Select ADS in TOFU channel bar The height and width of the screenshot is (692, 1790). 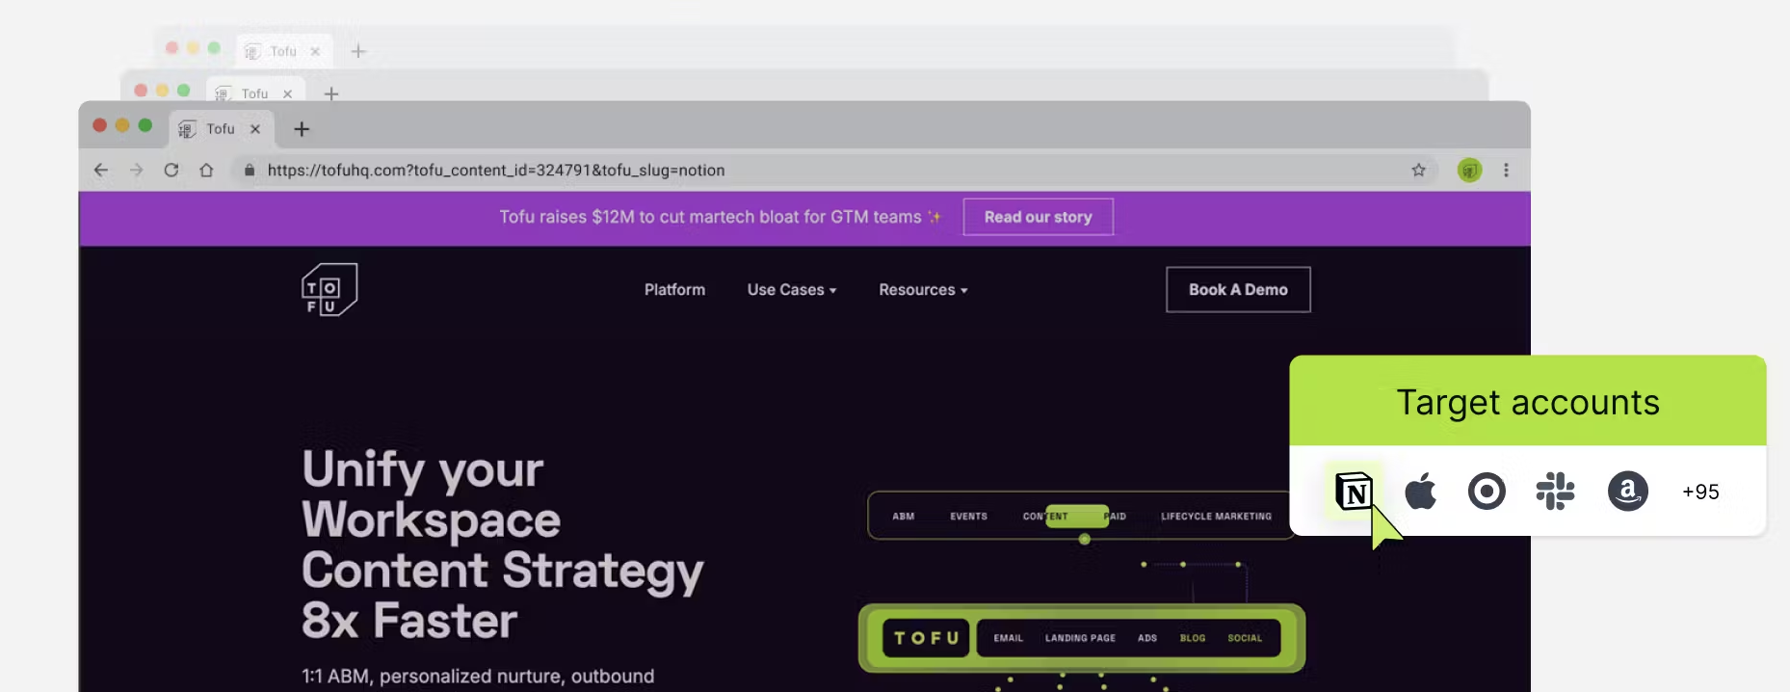[x=1146, y=638]
